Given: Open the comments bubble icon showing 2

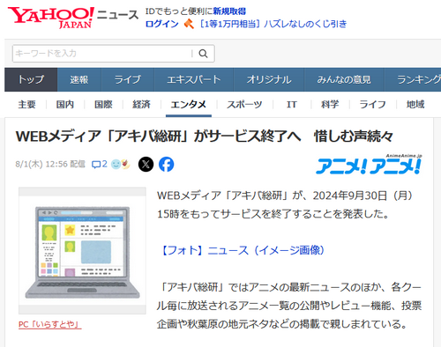Looking at the screenshot, I should (x=100, y=164).
